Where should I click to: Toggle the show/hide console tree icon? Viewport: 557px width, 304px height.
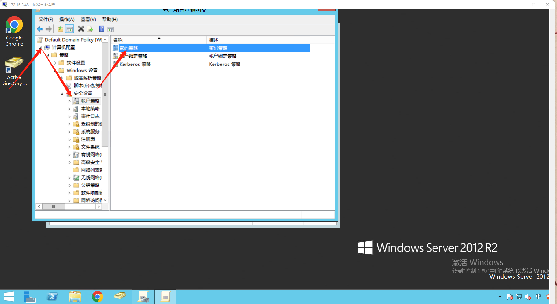point(70,29)
